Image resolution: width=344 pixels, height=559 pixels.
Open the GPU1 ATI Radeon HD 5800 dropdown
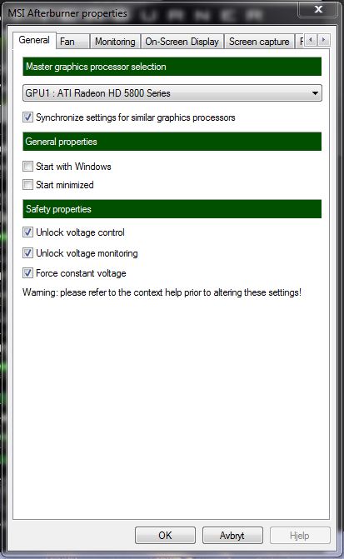tap(172, 93)
